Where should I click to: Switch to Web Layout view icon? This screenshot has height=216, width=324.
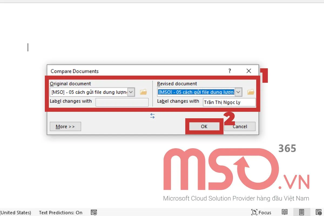tap(318, 212)
